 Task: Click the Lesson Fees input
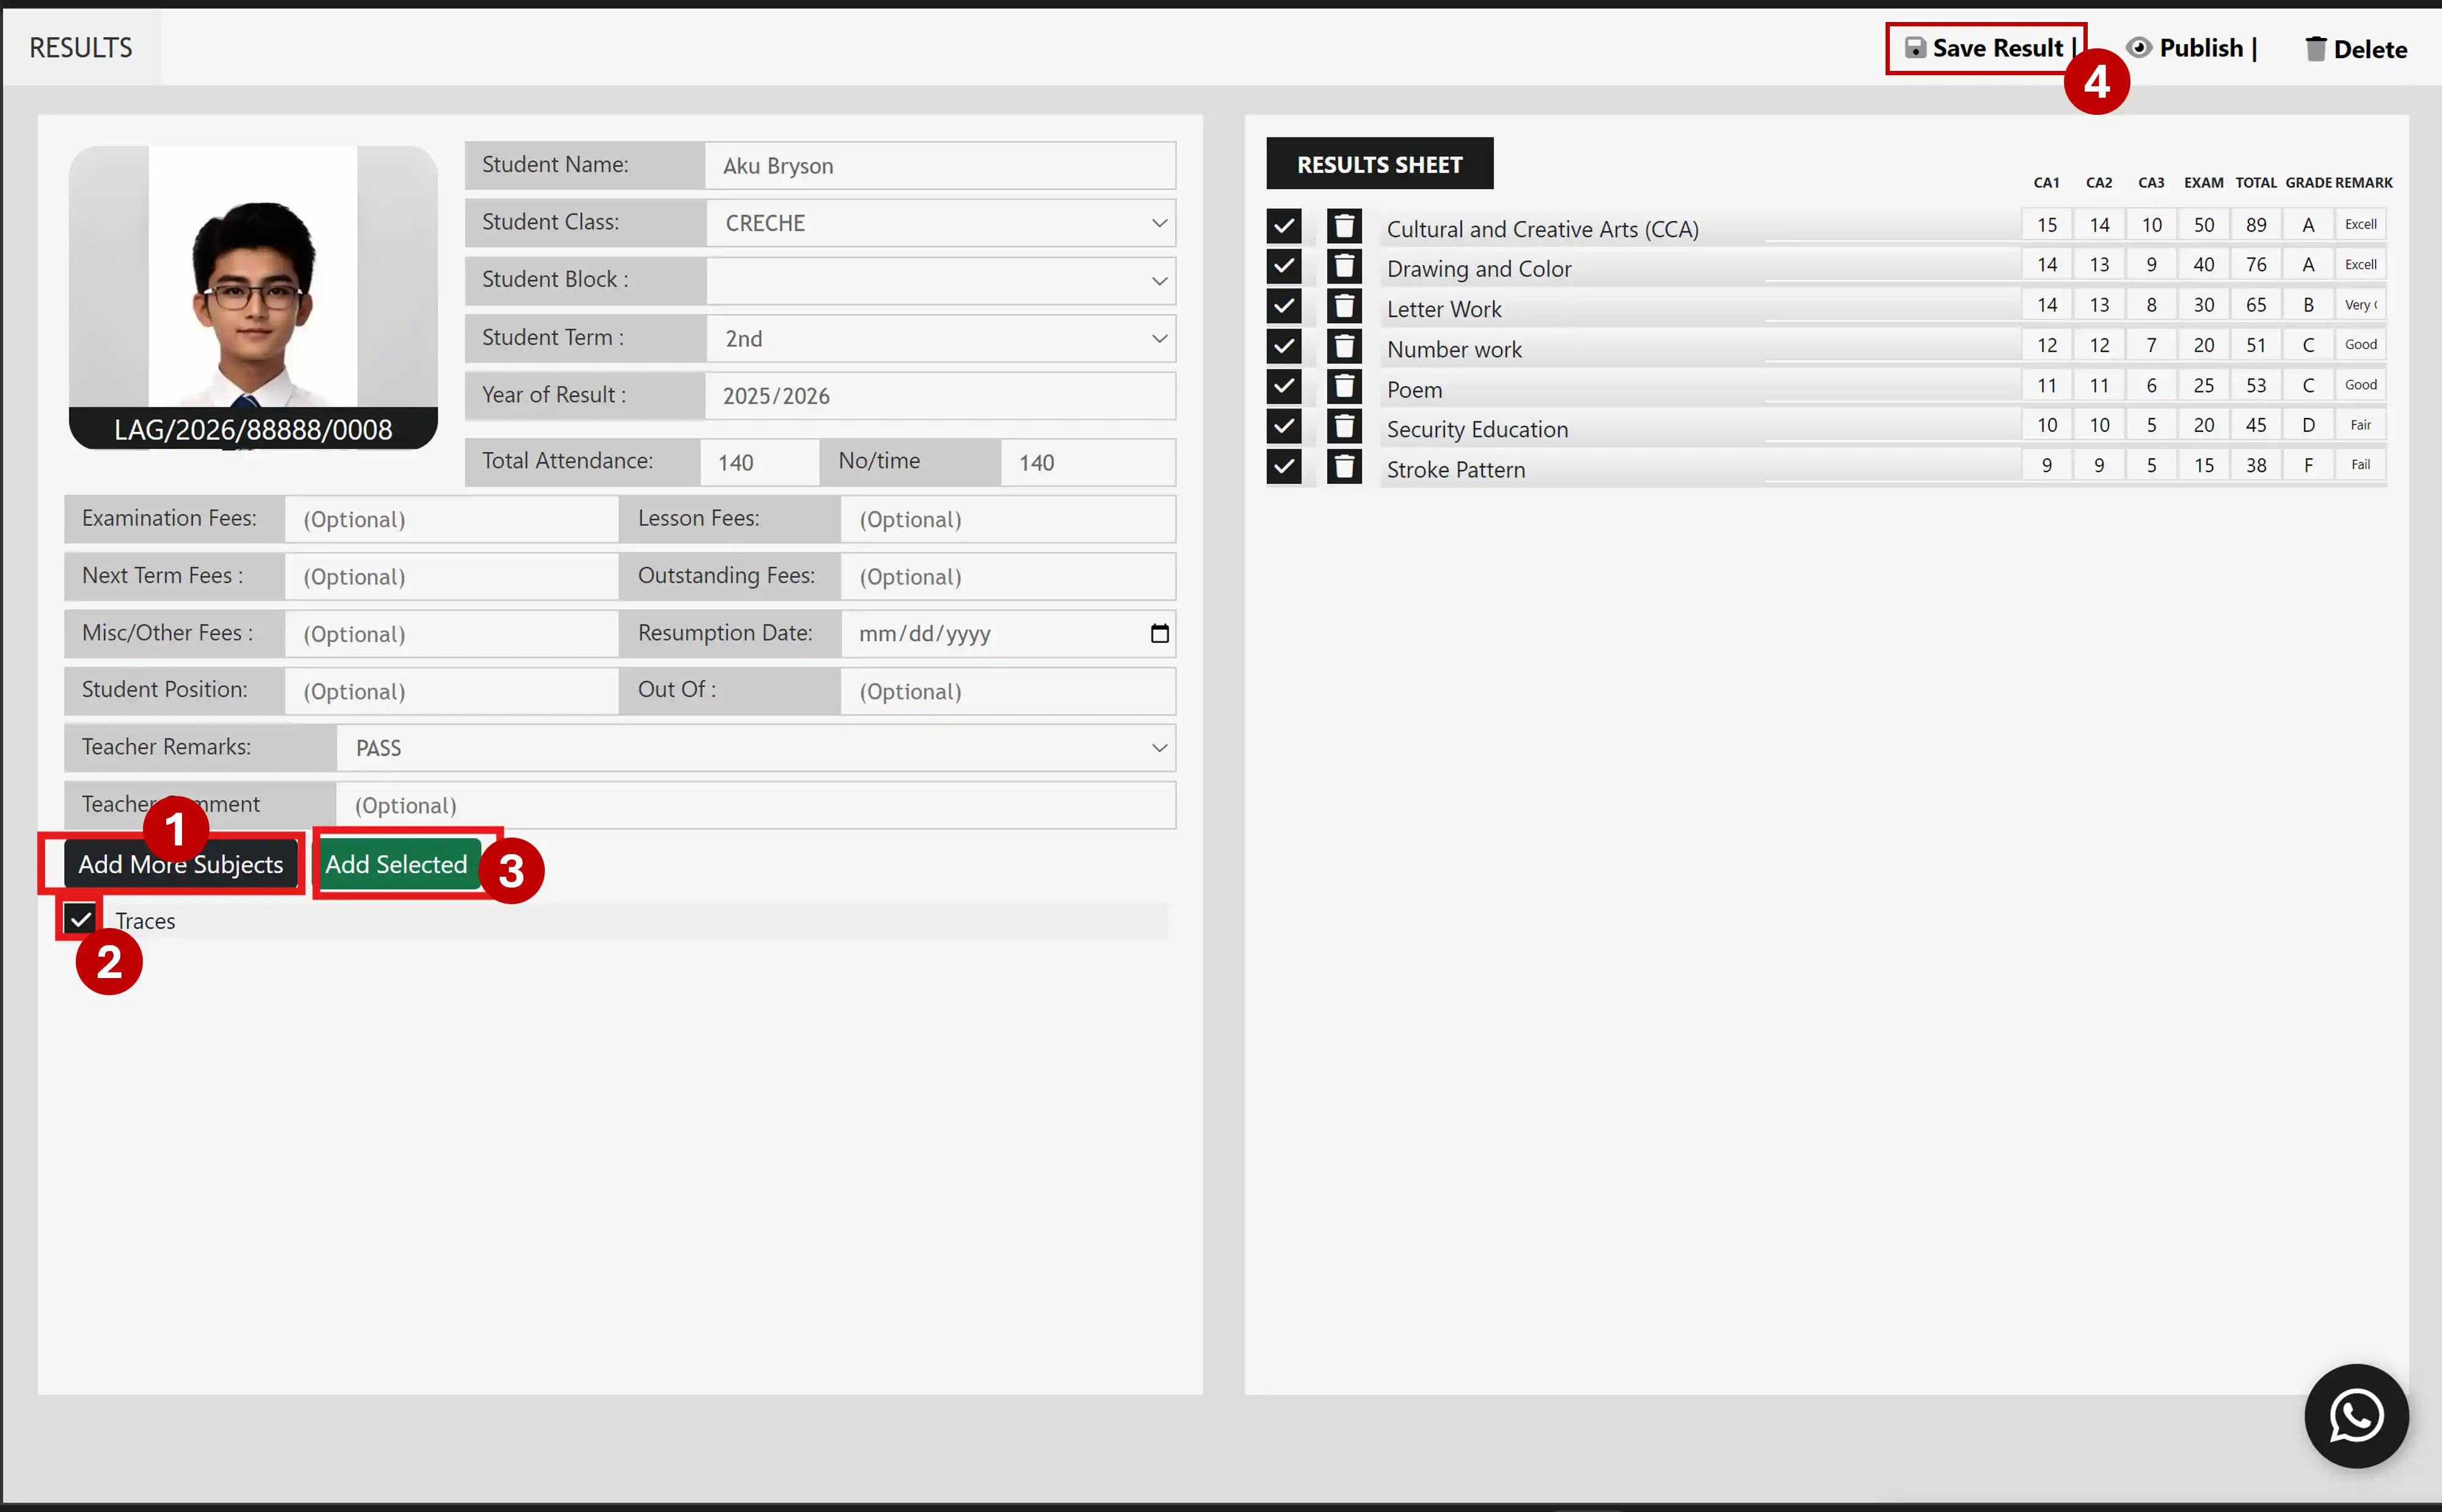point(1008,519)
